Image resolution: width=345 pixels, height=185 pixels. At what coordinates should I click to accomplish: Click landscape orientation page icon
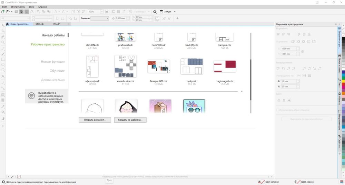point(62,19)
